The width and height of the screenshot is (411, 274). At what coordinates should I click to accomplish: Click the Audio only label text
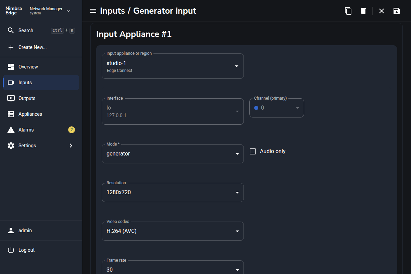(273, 151)
